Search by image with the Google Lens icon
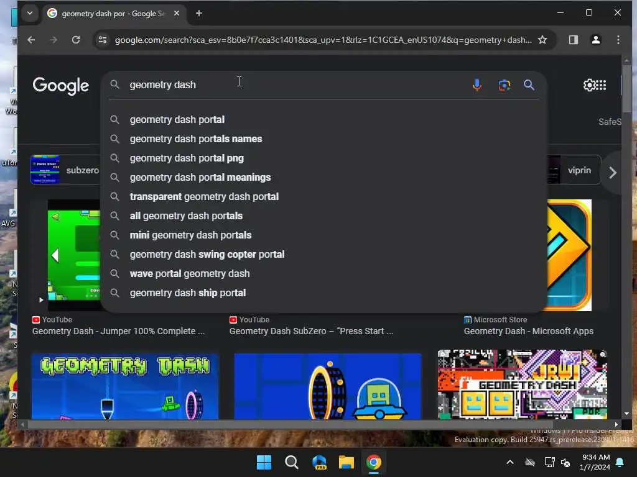 point(504,84)
